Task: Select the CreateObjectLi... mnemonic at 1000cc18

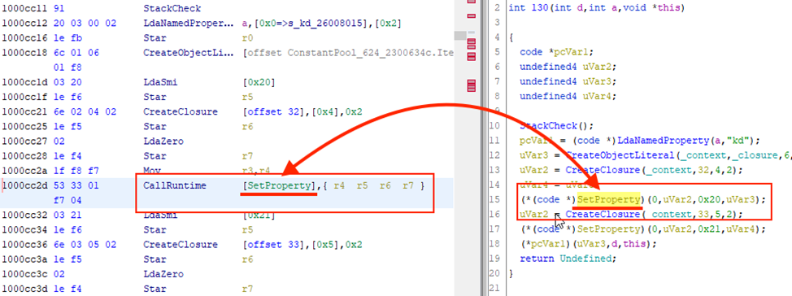Action: click(x=189, y=53)
